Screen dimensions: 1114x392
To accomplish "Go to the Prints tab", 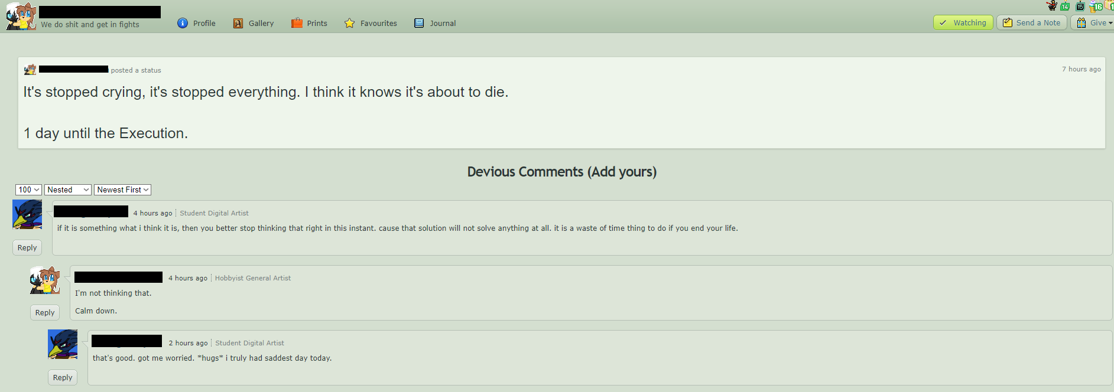I will tap(309, 23).
